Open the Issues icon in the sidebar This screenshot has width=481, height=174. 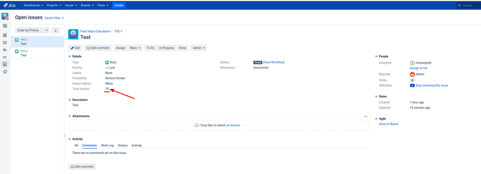[x=5, y=64]
